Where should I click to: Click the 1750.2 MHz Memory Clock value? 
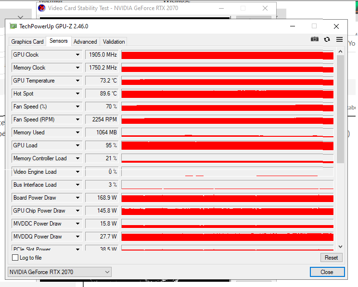pyautogui.click(x=102, y=68)
